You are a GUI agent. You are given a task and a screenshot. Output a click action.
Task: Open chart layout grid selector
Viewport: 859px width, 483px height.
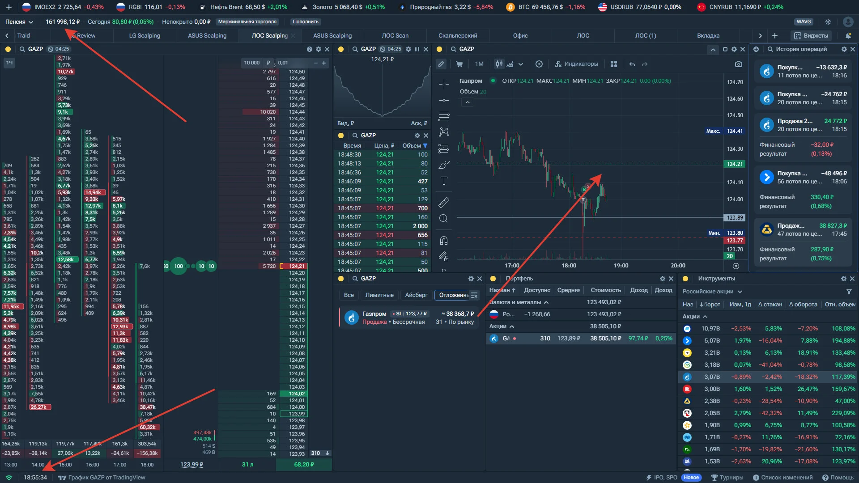tap(614, 64)
